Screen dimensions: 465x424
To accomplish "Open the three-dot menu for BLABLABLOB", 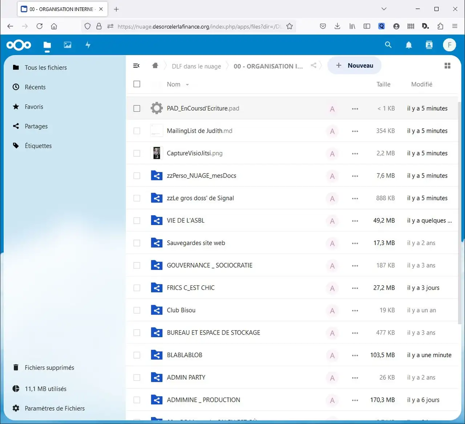I will tap(355, 355).
